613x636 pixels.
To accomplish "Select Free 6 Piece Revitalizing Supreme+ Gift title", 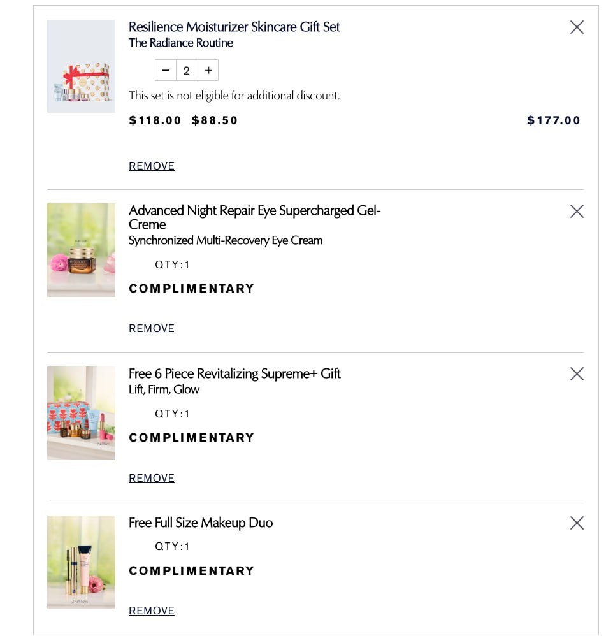I will 234,373.
